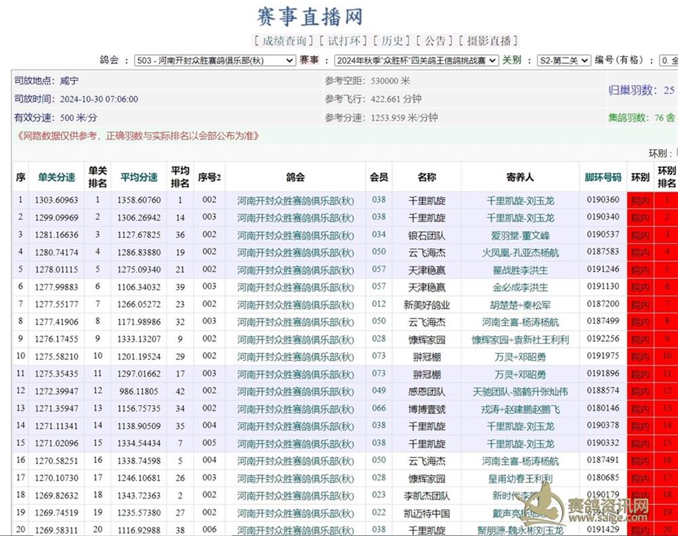Viewport: 678px width, 536px height.
Task: Click the 集鸽羽数 count label
Action: [x=641, y=118]
